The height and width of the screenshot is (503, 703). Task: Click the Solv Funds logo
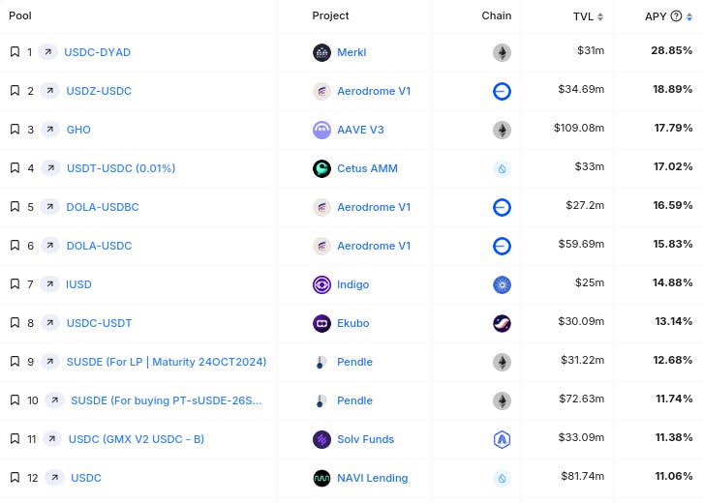(x=321, y=439)
